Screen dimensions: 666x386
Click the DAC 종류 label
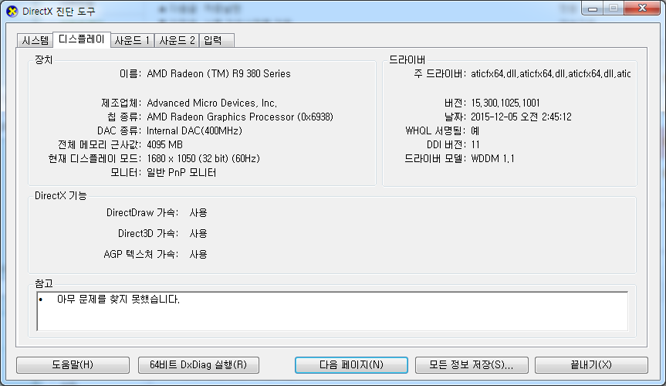pos(120,130)
